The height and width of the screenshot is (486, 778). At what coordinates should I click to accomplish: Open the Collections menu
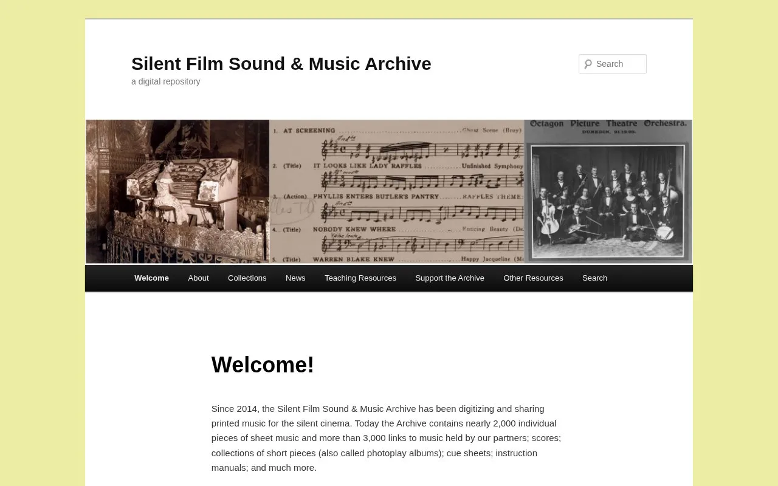point(247,278)
